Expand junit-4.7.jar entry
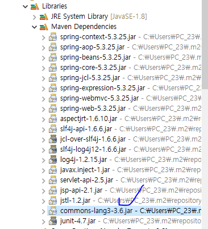Screen dimensions: 208x229 coord(44,222)
